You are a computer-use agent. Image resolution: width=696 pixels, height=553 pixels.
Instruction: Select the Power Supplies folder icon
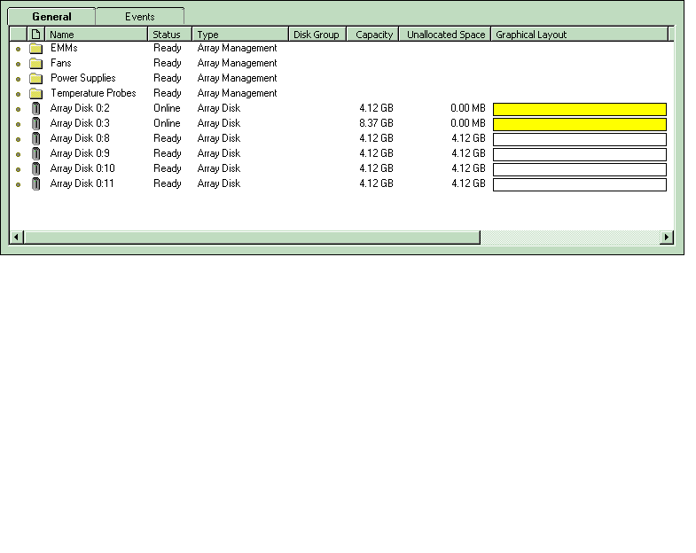[x=35, y=79]
